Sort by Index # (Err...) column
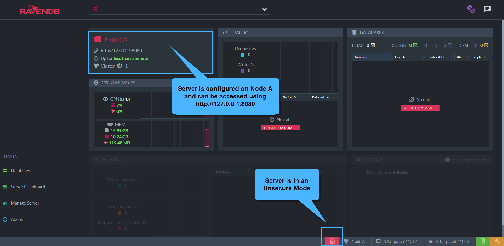Screen dimensions: 504x246 click(x=440, y=57)
